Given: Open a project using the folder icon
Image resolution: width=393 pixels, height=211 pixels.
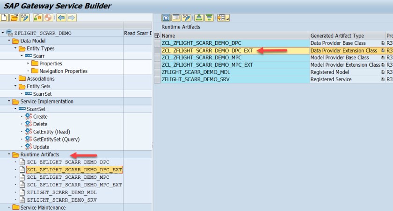Looking at the screenshot, I should [x=15, y=18].
